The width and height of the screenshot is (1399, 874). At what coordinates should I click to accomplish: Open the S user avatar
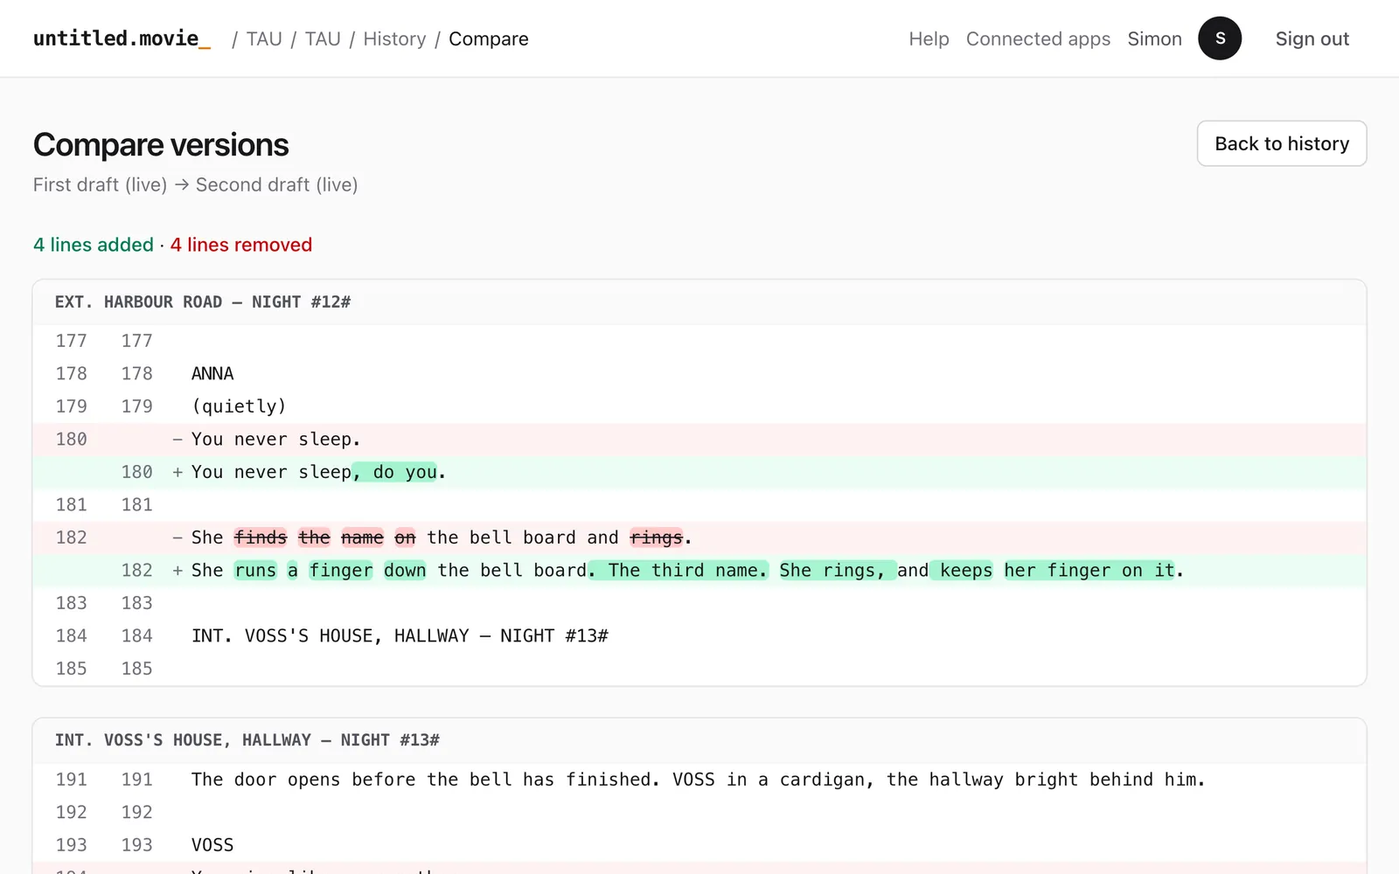tap(1220, 38)
